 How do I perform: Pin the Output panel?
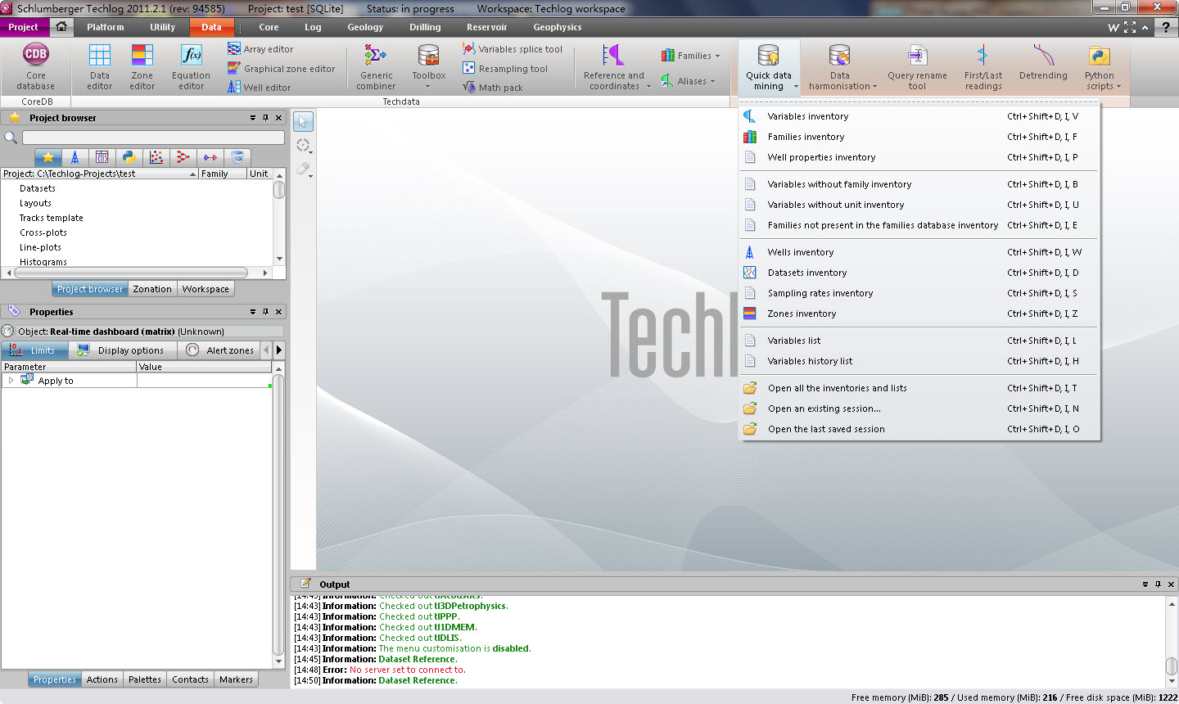[1158, 584]
